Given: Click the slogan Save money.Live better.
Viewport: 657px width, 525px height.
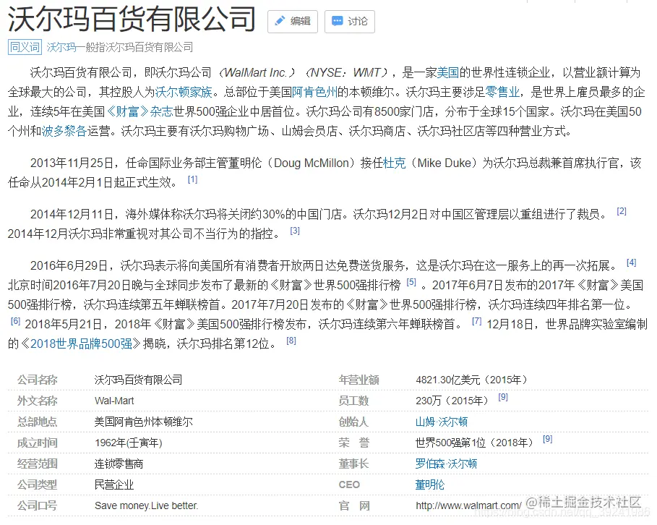Looking at the screenshot, I should coord(146,505).
